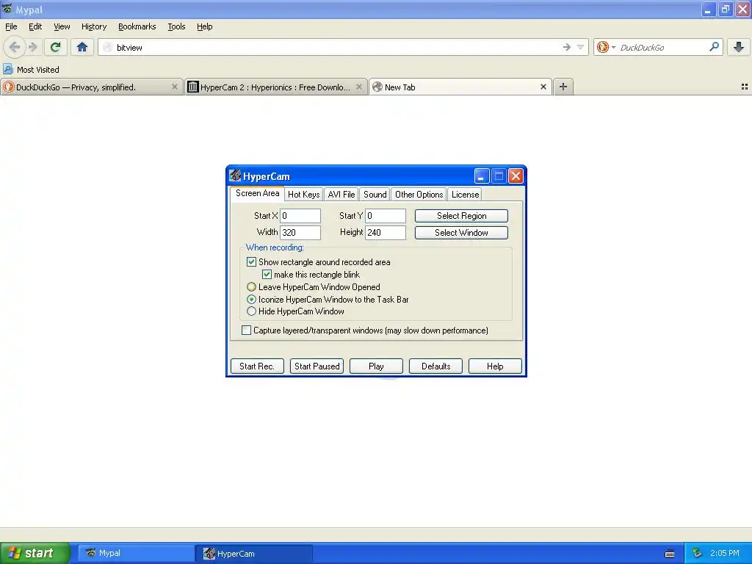Close the New Tab tab
This screenshot has height=564, width=752.
[x=543, y=87]
